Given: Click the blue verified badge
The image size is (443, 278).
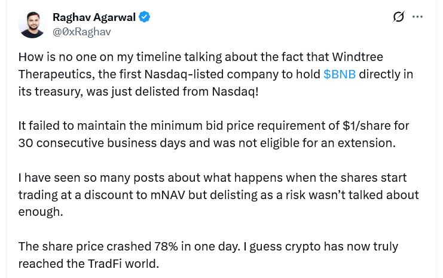Looking at the screenshot, I should coord(145,17).
